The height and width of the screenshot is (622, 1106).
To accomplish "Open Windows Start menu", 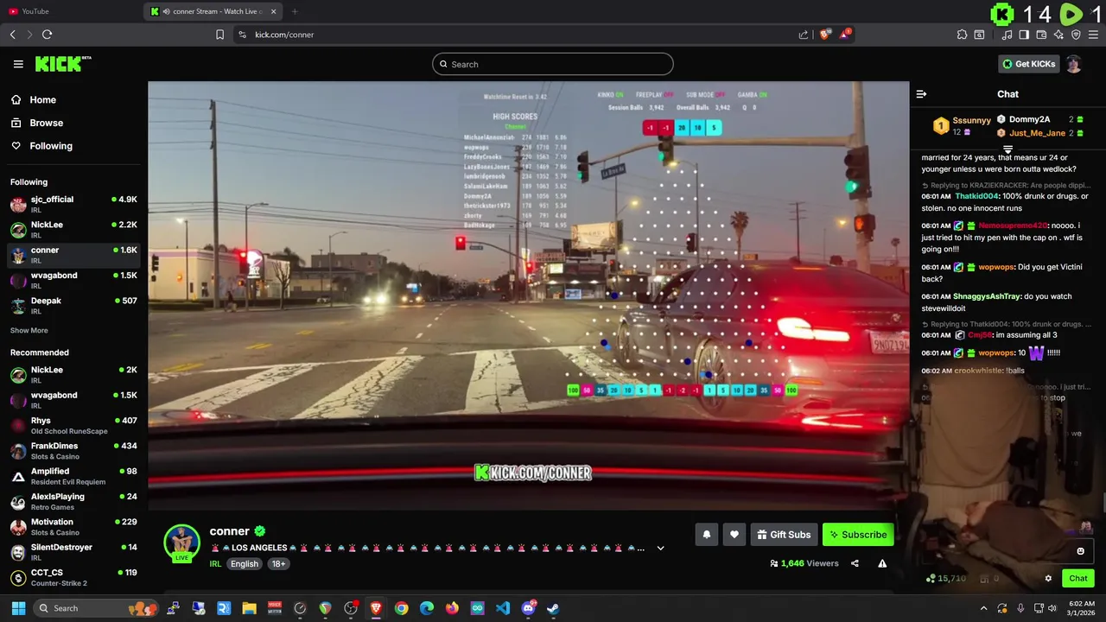I will [x=18, y=608].
